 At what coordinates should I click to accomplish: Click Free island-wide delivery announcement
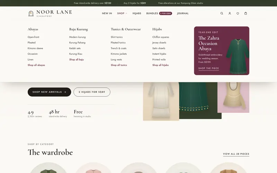(92, 3)
